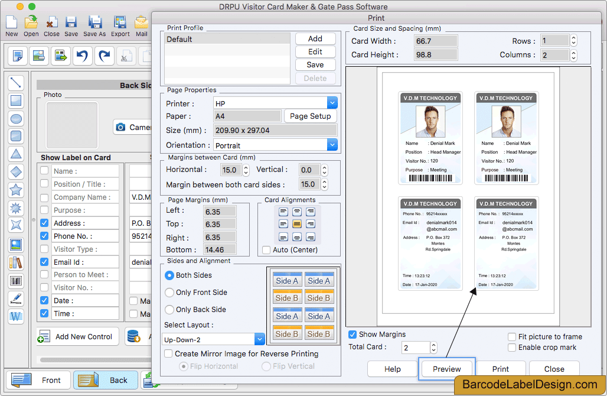This screenshot has width=607, height=396.
Task: Select the Rectangle shape tool
Action: point(16,100)
